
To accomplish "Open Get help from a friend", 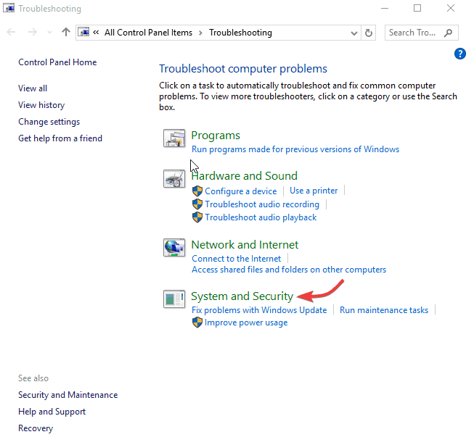I will 60,138.
